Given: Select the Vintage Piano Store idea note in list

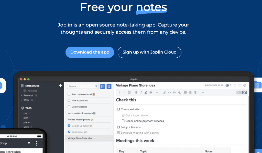Looking at the screenshot, I should 89,138.
